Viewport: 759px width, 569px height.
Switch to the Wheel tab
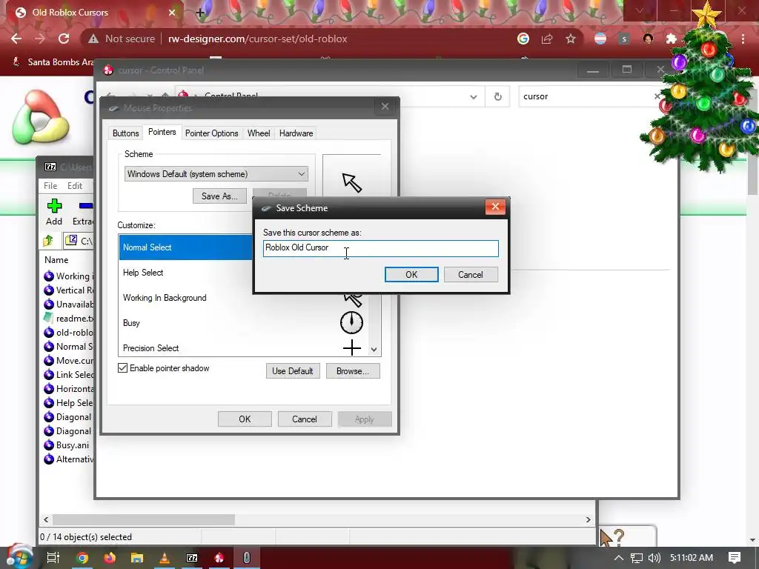click(x=259, y=133)
